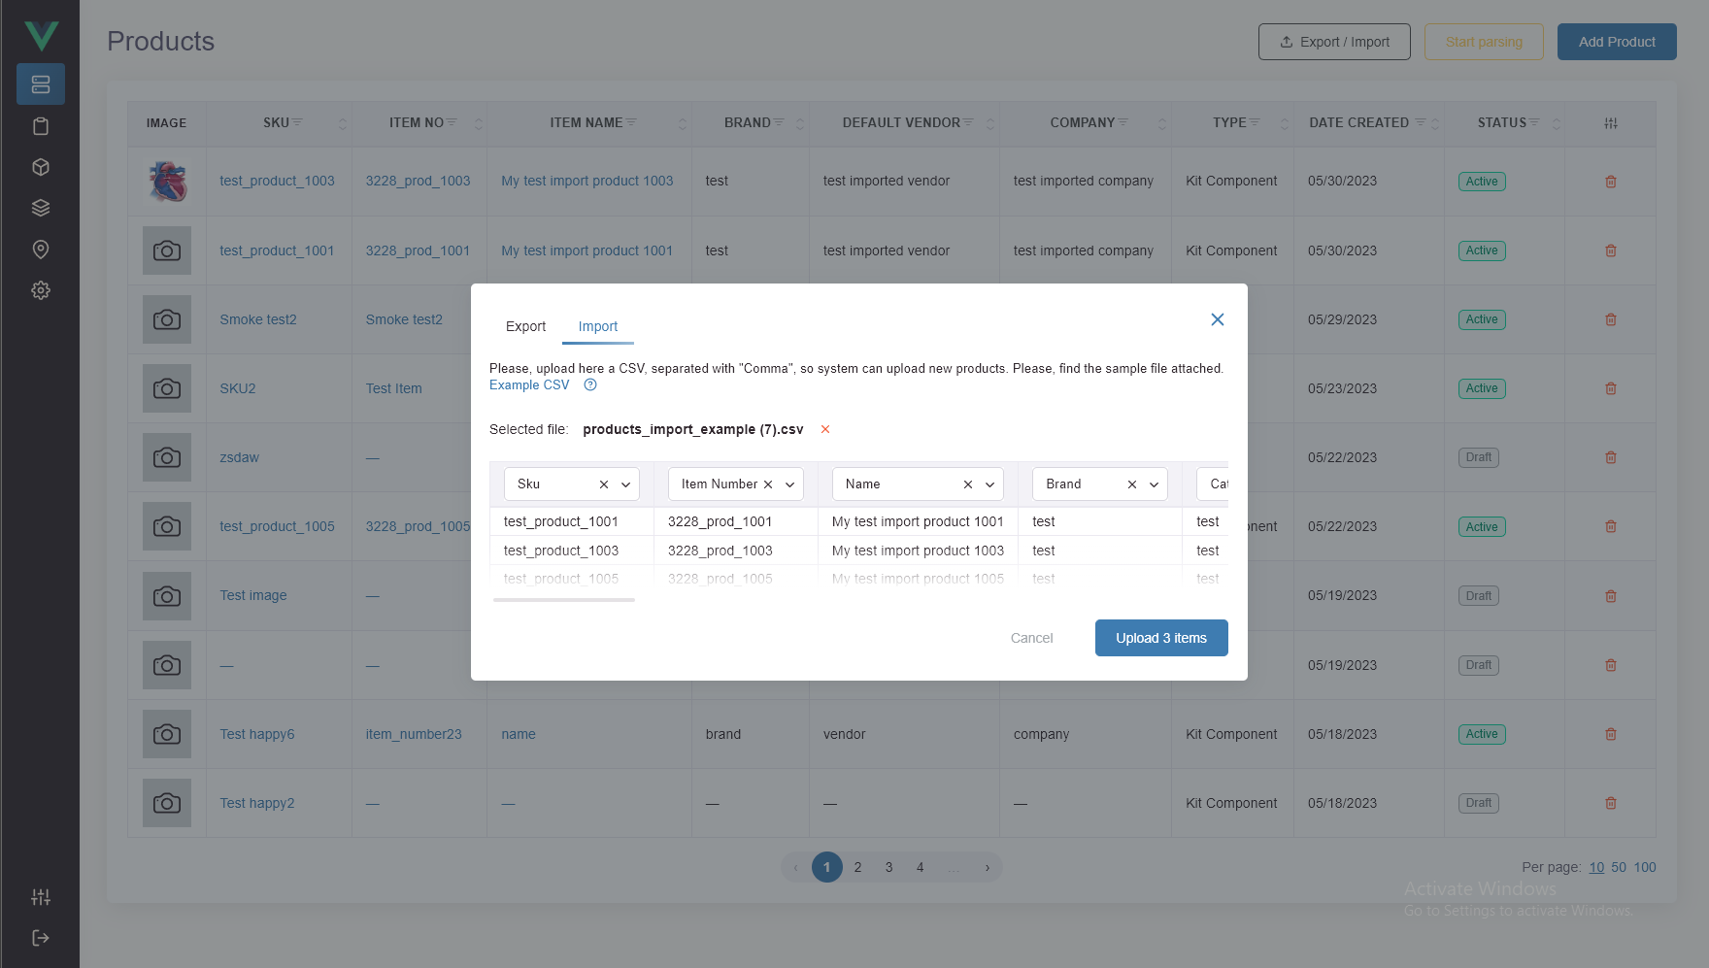
Task: Remove the selected products_import_example file
Action: [x=825, y=429]
